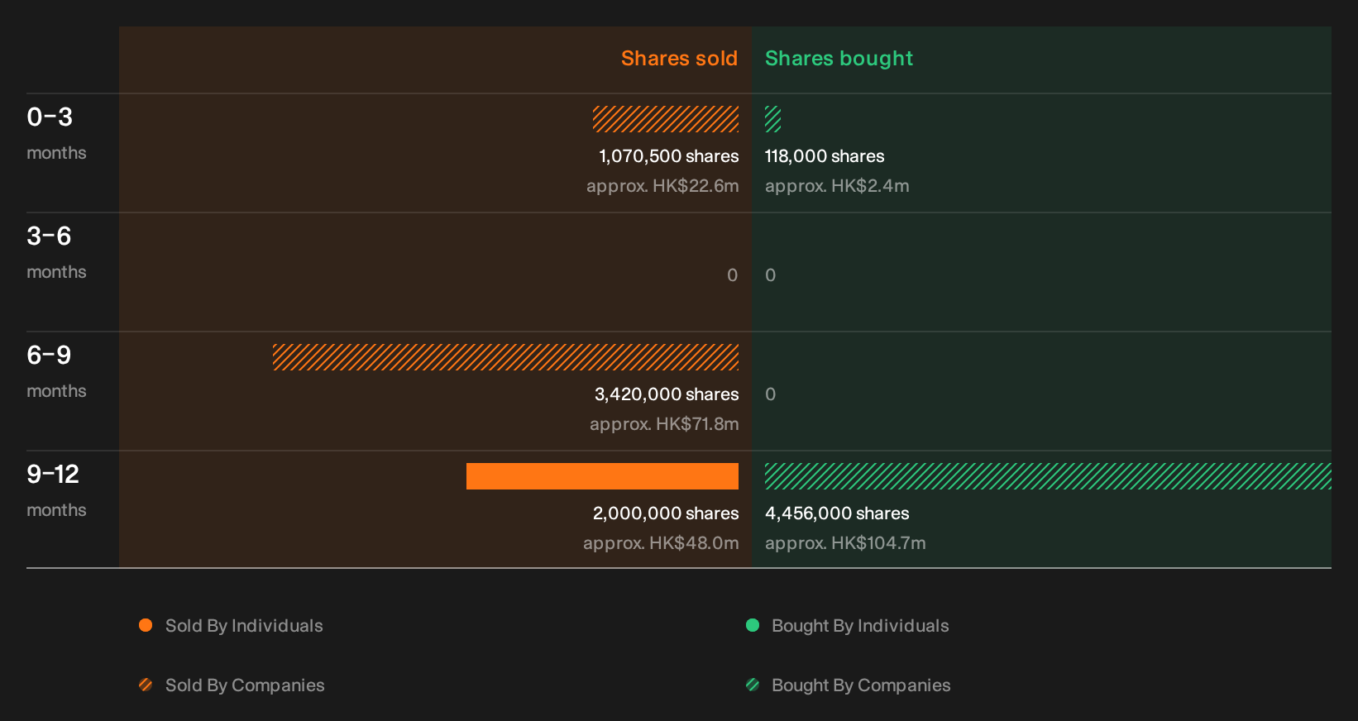Select the Sold By Companies legend label
The height and width of the screenshot is (721, 1358).
click(245, 685)
